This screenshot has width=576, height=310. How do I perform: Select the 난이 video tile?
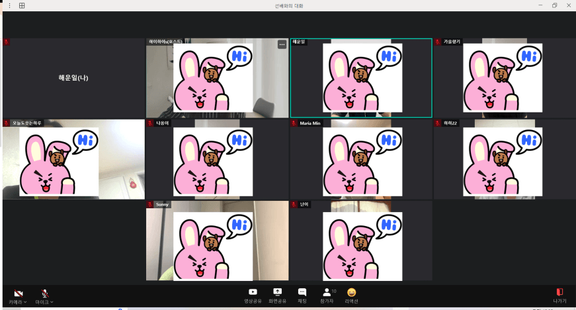click(x=361, y=241)
